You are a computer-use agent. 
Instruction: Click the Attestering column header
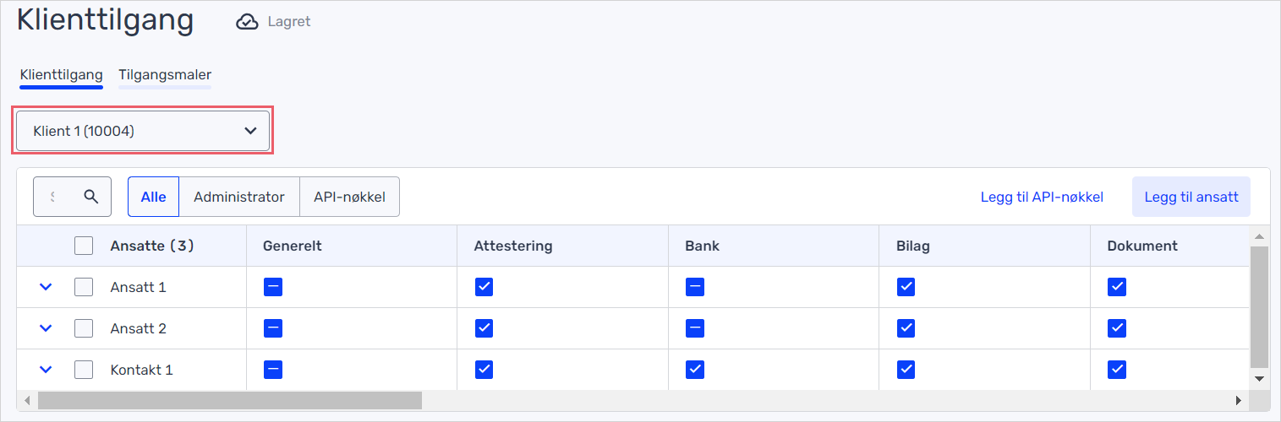click(x=513, y=246)
